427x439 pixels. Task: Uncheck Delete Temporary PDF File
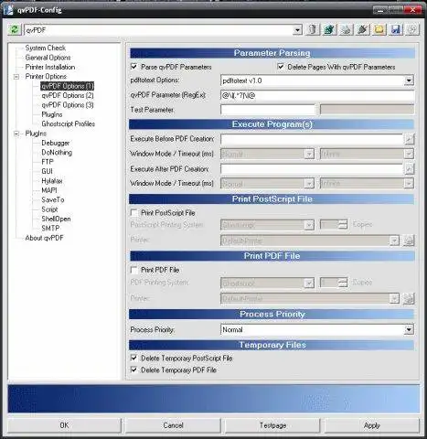[x=133, y=369]
